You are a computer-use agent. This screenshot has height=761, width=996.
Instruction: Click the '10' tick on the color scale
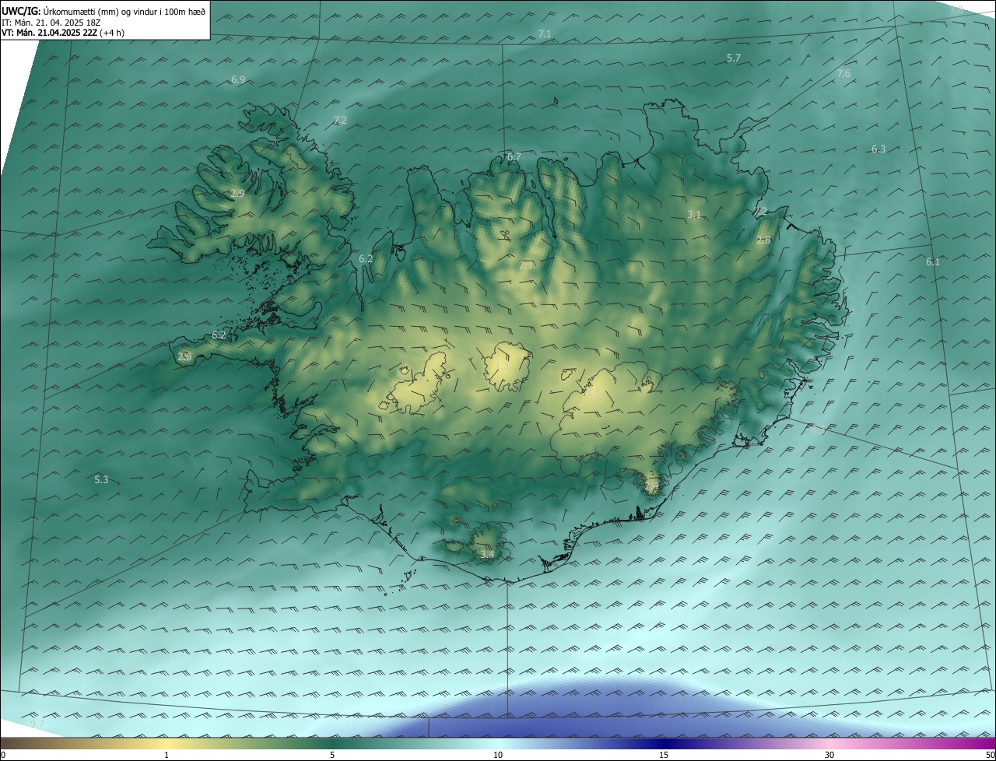(x=498, y=756)
